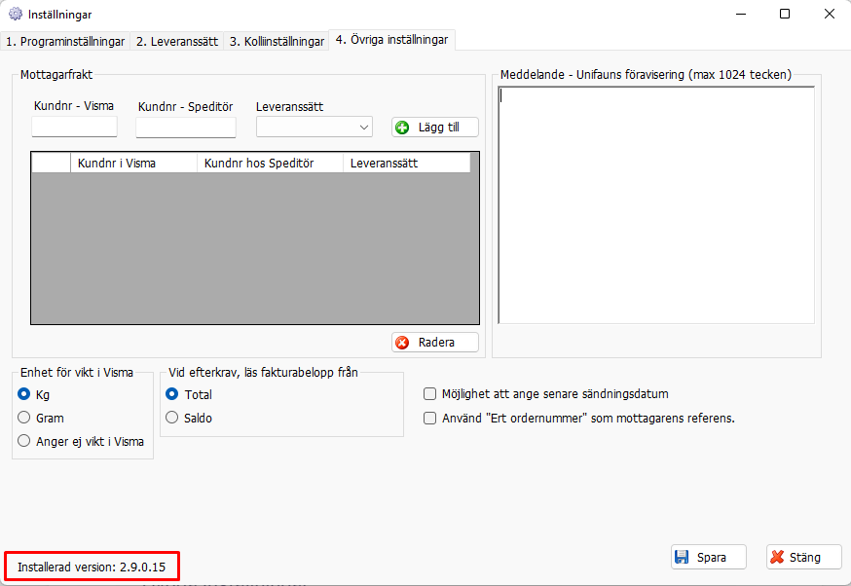Click the empty row-selector header cell in table
The image size is (851, 586).
click(x=51, y=163)
